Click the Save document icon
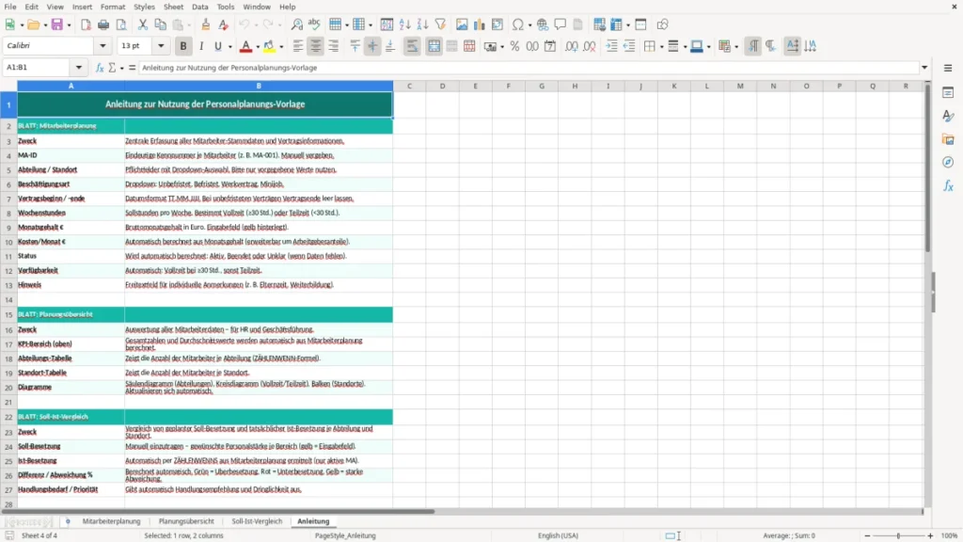Screen dimensions: 963x542 57,24
